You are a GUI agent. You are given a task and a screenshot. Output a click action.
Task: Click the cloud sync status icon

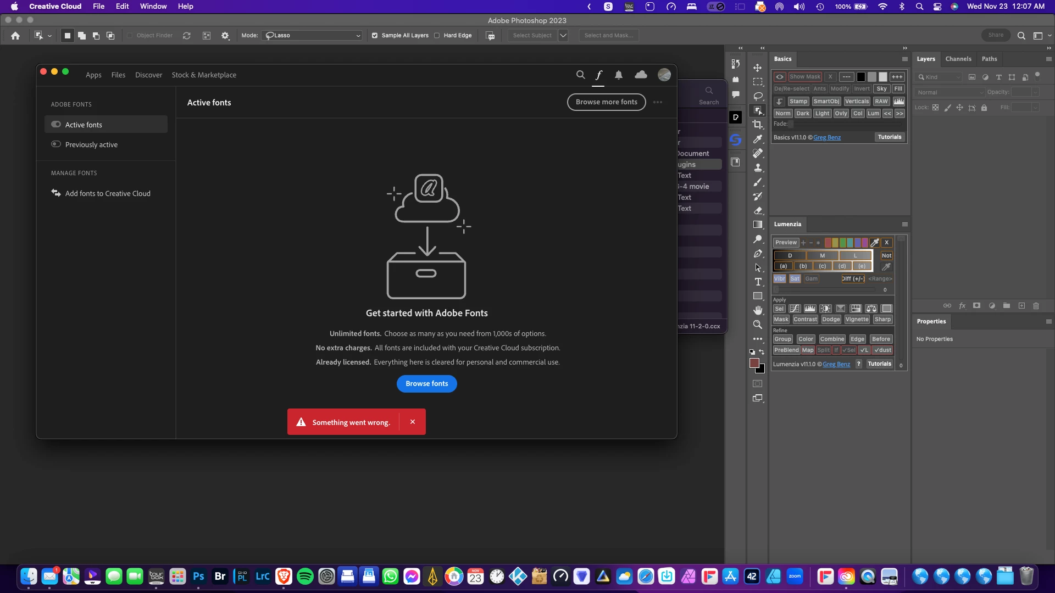point(641,75)
